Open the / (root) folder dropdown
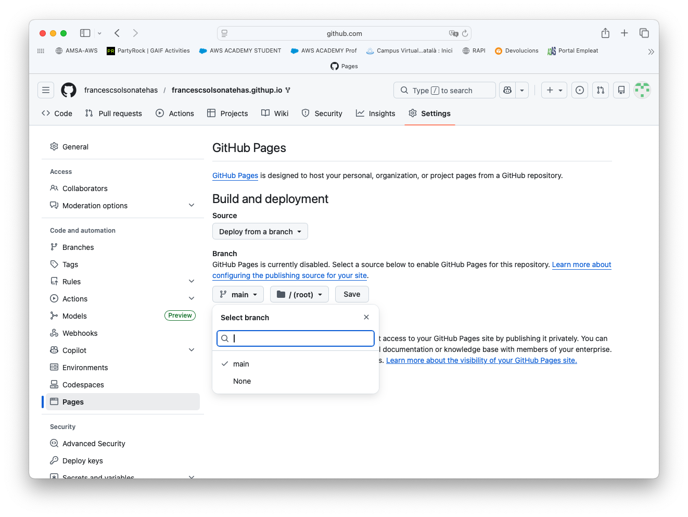Screen dimensions: 688x517 [299, 295]
